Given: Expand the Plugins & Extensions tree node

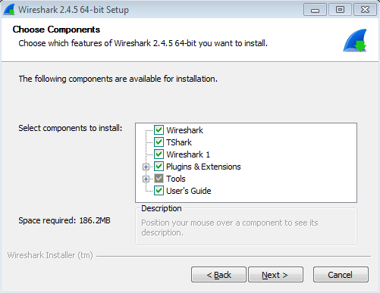Looking at the screenshot, I should 146,167.
